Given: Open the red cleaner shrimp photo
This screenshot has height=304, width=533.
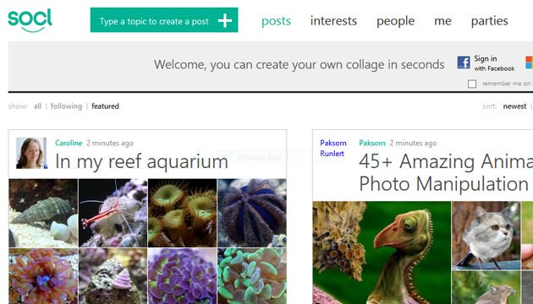Looking at the screenshot, I should pyautogui.click(x=113, y=213).
